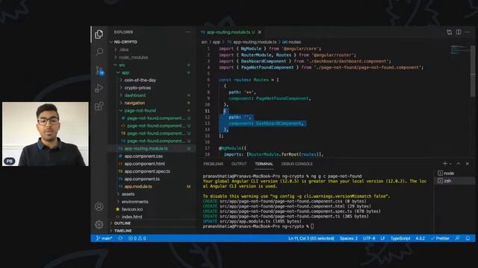Viewport: 478px width, 268px height.
Task: Open the Search view in activity bar
Action: click(99, 52)
